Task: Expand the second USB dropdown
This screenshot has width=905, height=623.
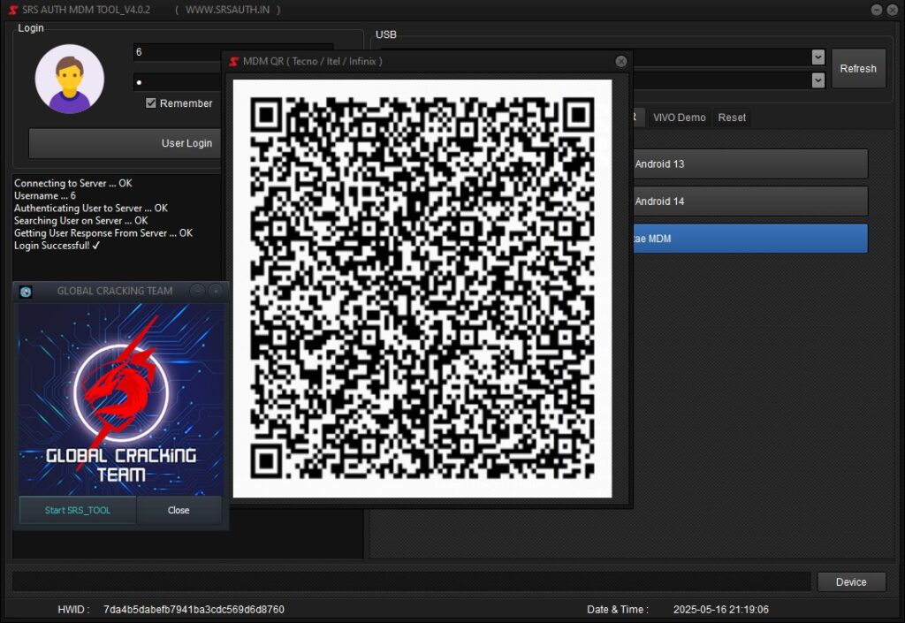Action: (818, 80)
